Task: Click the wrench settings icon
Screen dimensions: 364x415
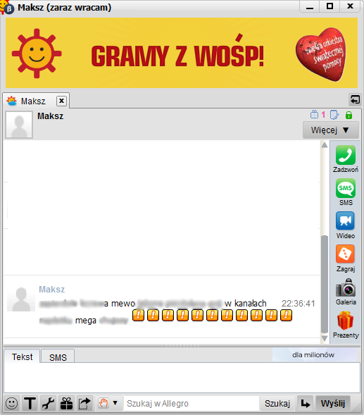Action: coord(48,403)
